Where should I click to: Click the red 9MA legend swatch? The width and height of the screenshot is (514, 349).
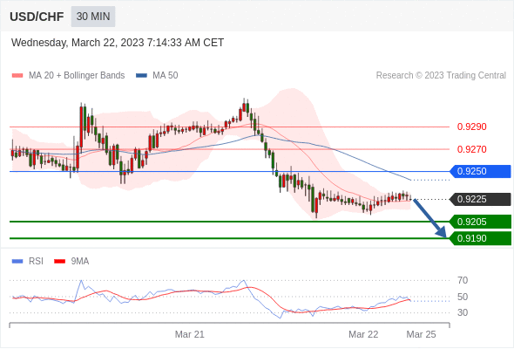[x=59, y=262]
